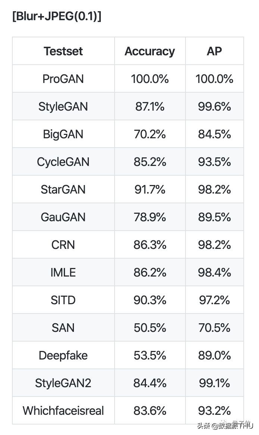Select the StarGAN row label
Viewport: 259px width, 435px height.
(x=63, y=189)
